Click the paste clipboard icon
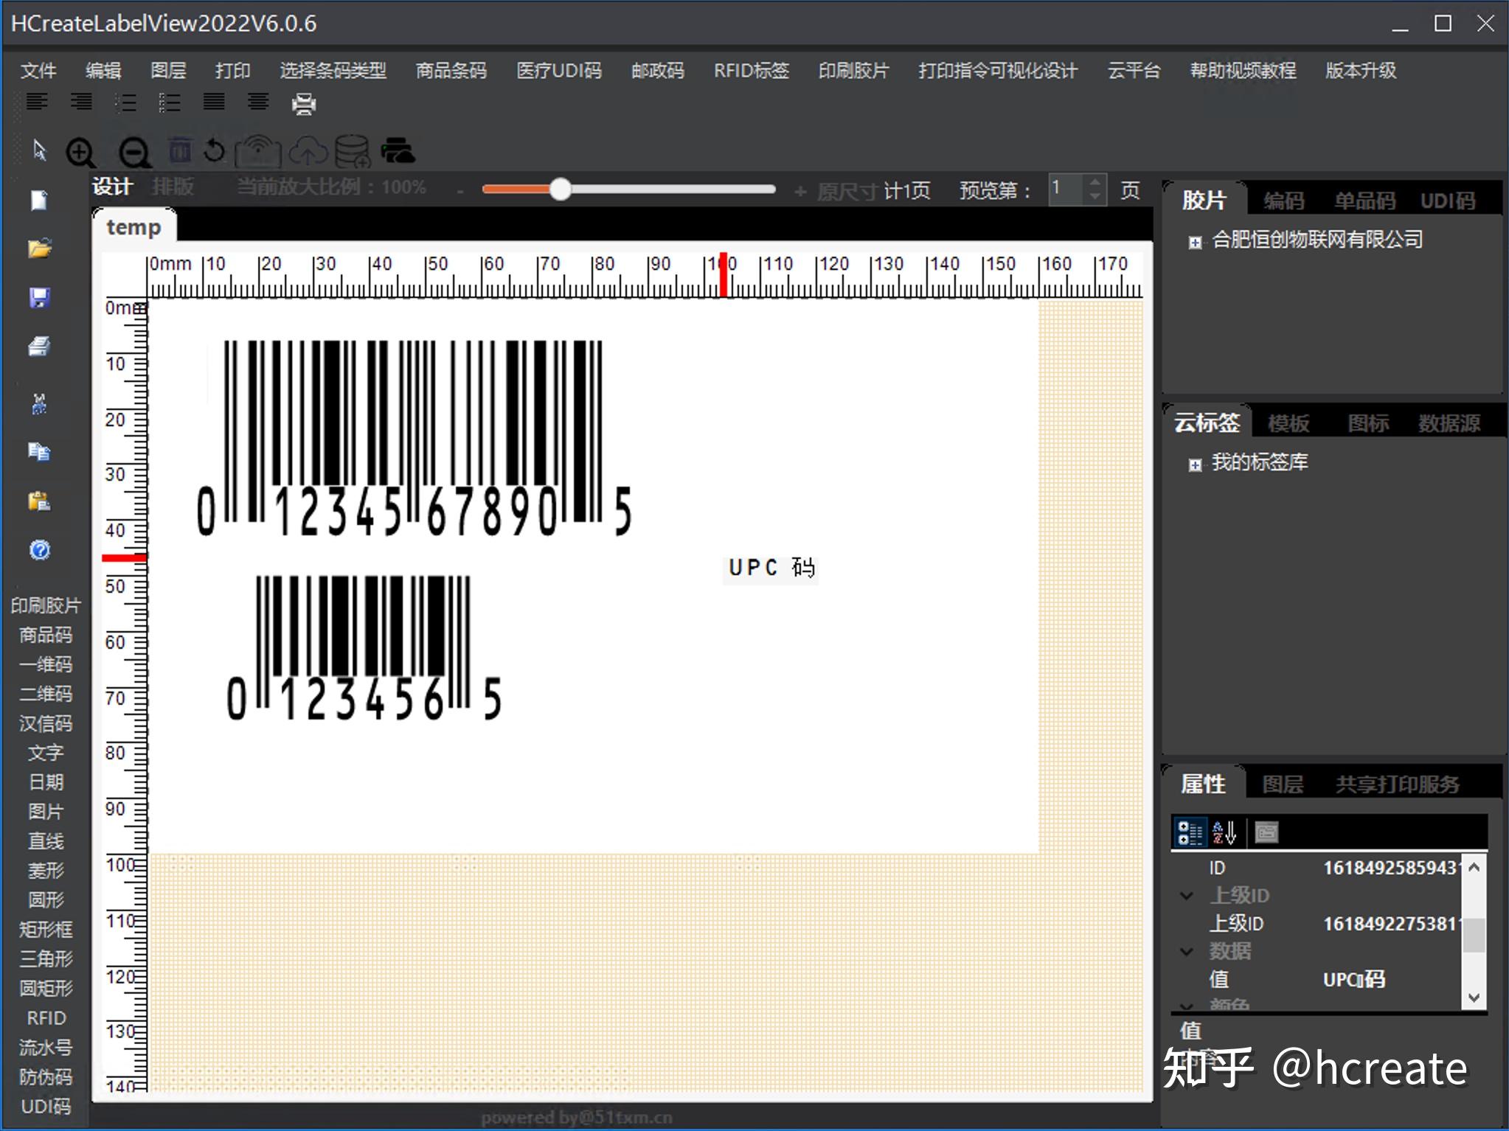This screenshot has height=1131, width=1509. point(39,501)
